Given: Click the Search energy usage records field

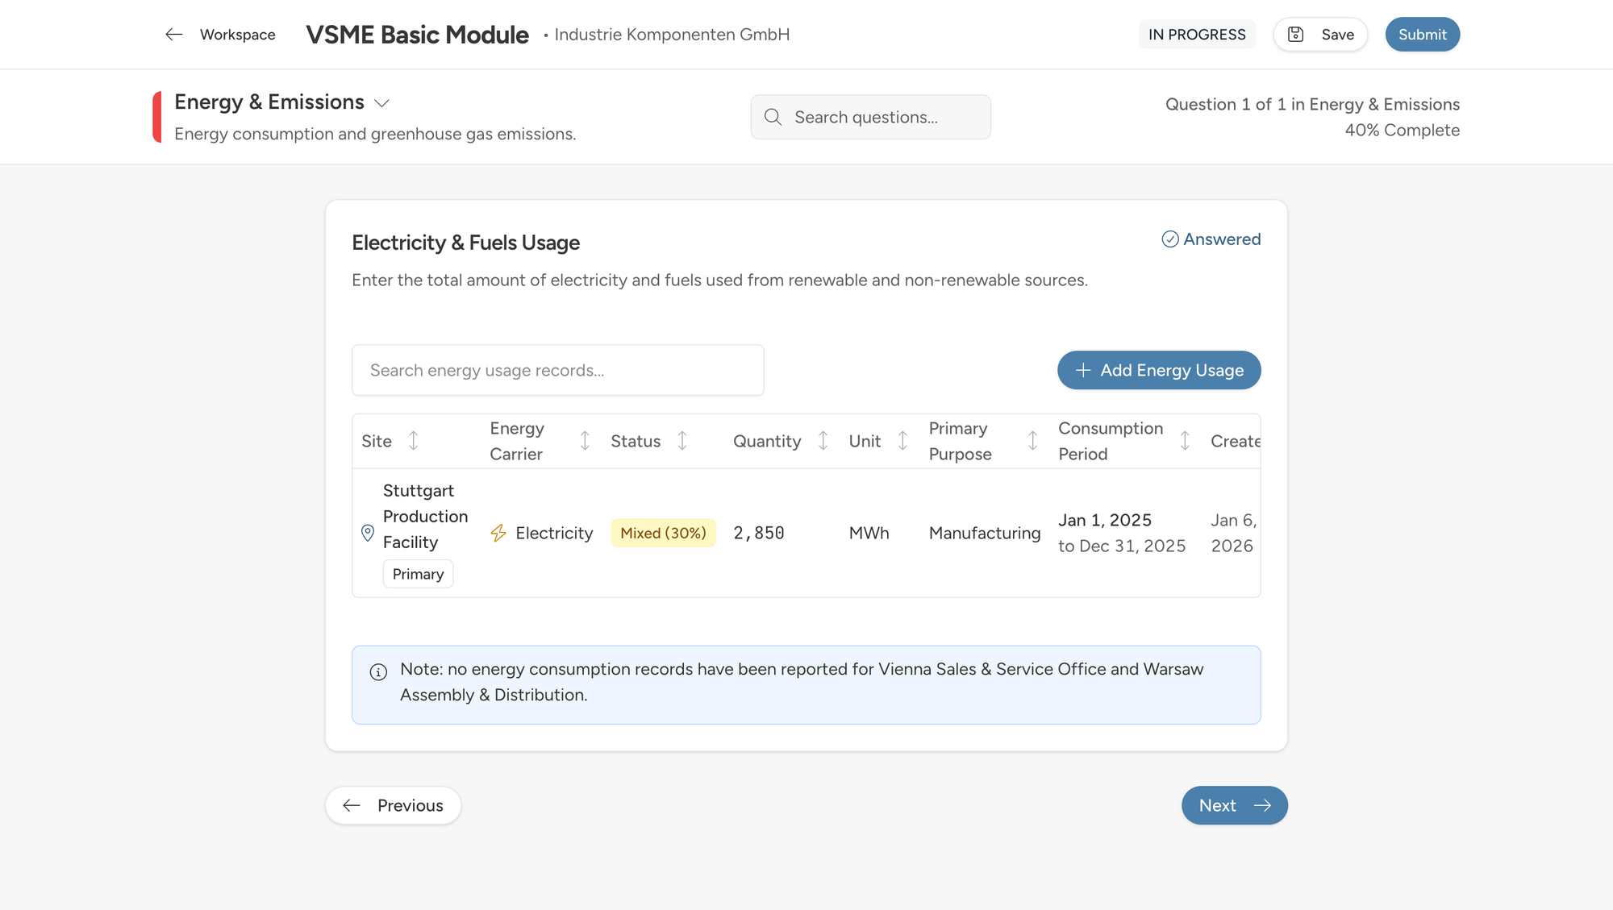Looking at the screenshot, I should (x=557, y=370).
